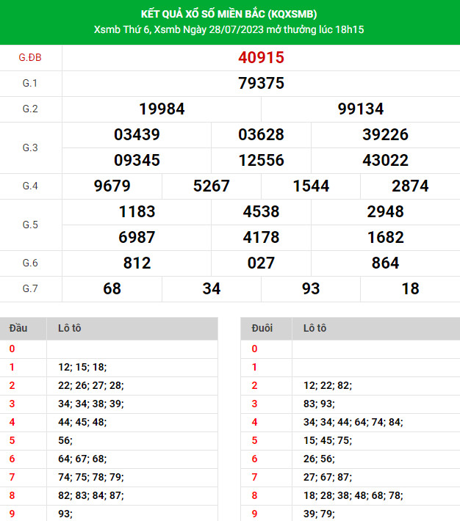Click fifth prize number 6987
The width and height of the screenshot is (460, 521).
coord(137,237)
